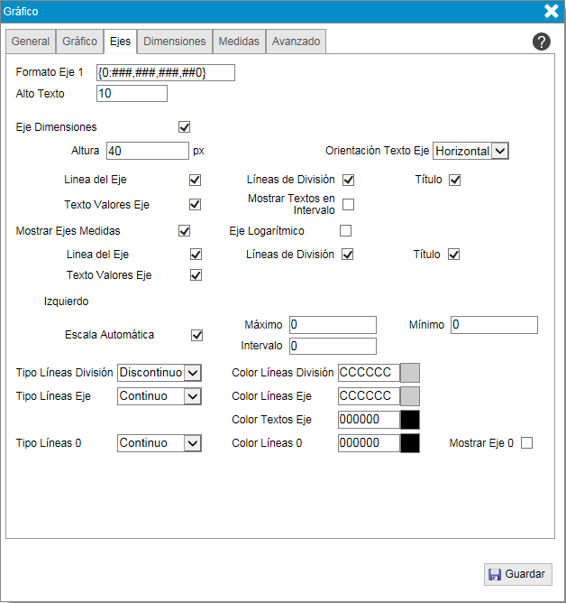Viewport: 566px width, 603px height.
Task: Click the Guardar save button
Action: click(x=517, y=574)
